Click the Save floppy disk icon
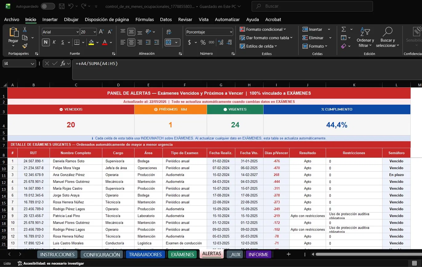The height and width of the screenshot is (267, 422). 62,6
